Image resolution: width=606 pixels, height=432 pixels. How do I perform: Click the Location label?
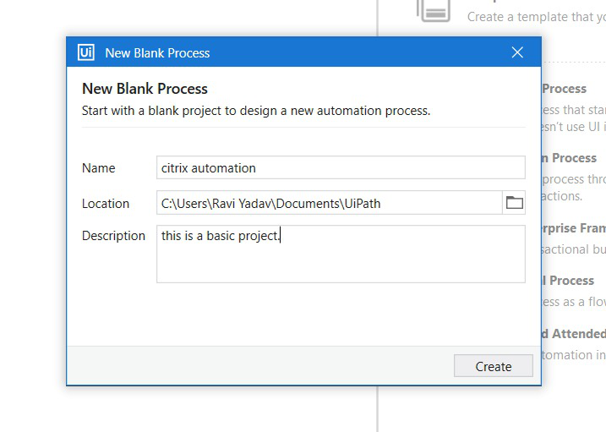(x=106, y=204)
